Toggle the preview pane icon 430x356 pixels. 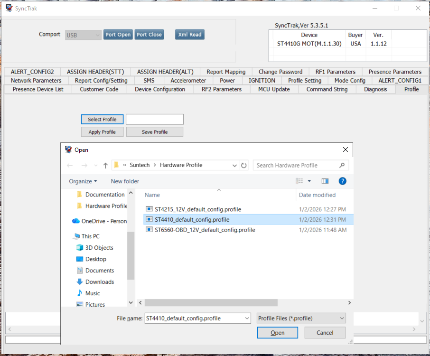pos(325,181)
